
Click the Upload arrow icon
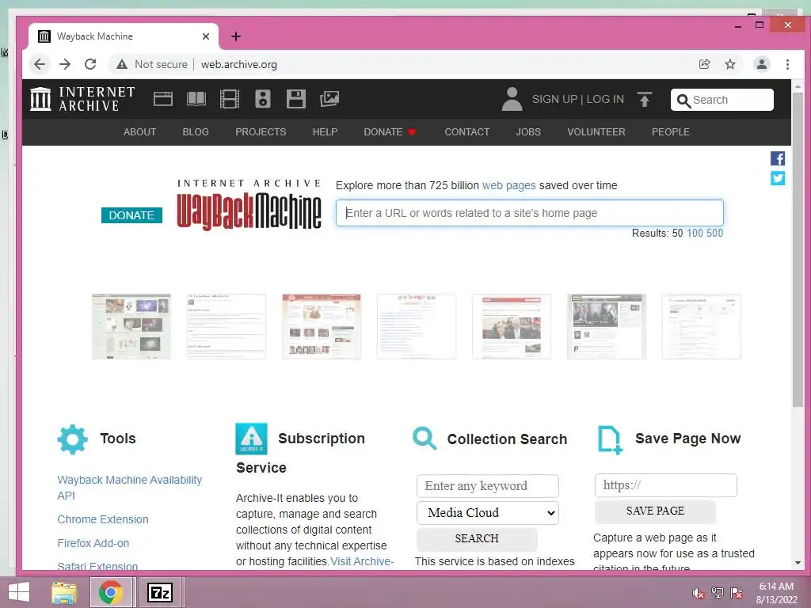click(645, 99)
